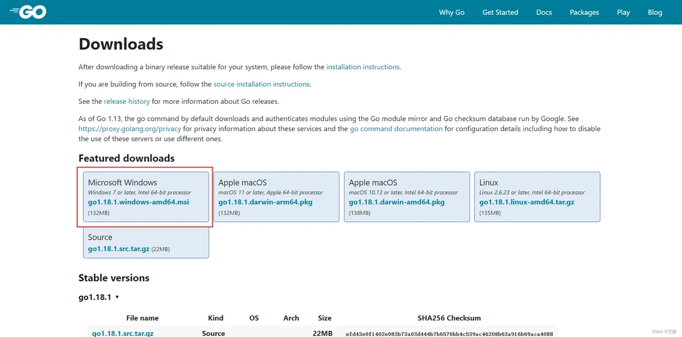Open source installation instructions link
Viewport: 682px width, 337px height.
pyautogui.click(x=261, y=84)
